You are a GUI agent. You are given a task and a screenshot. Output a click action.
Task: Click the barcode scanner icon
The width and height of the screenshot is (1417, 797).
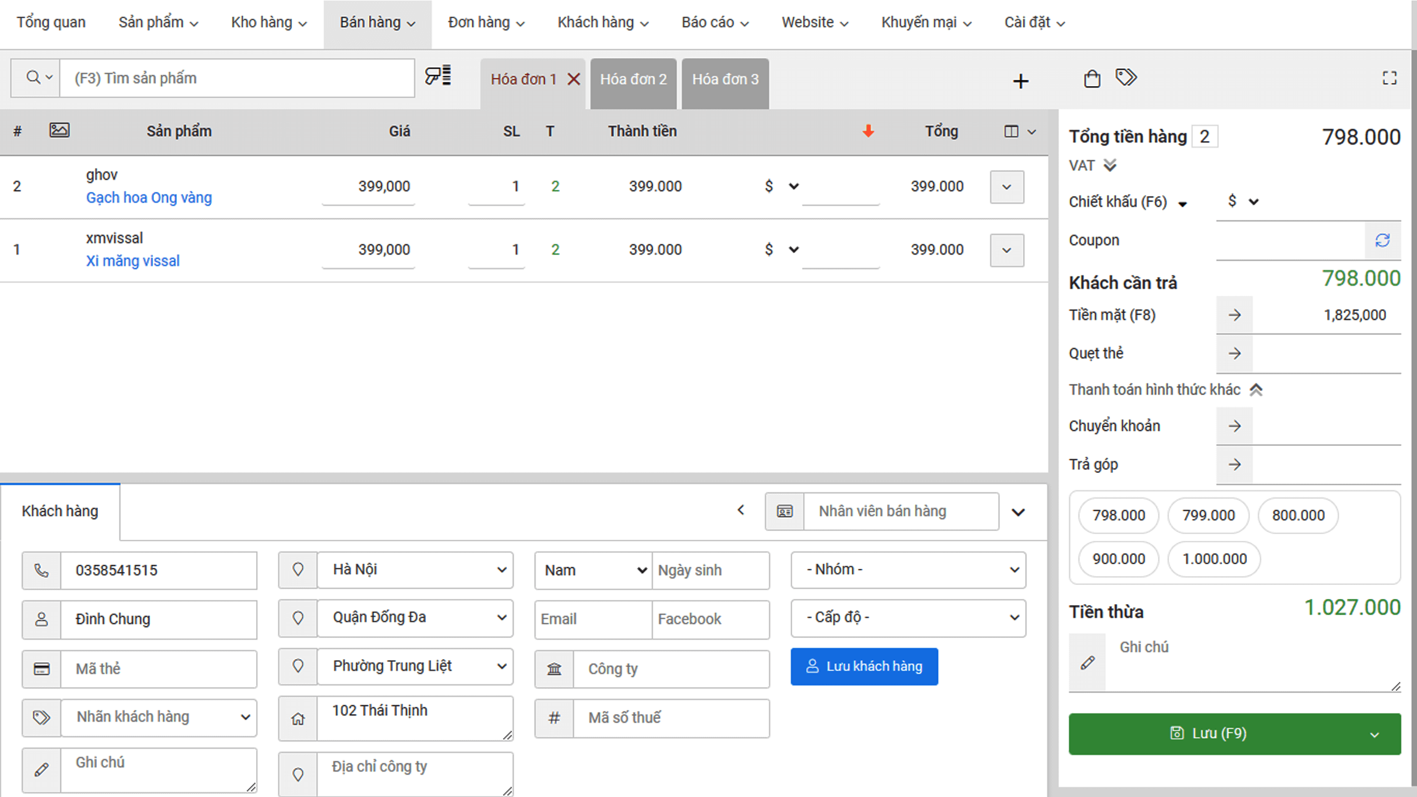438,76
